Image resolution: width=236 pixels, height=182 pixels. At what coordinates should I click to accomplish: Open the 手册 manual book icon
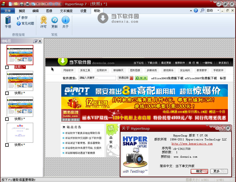click(x=8, y=22)
